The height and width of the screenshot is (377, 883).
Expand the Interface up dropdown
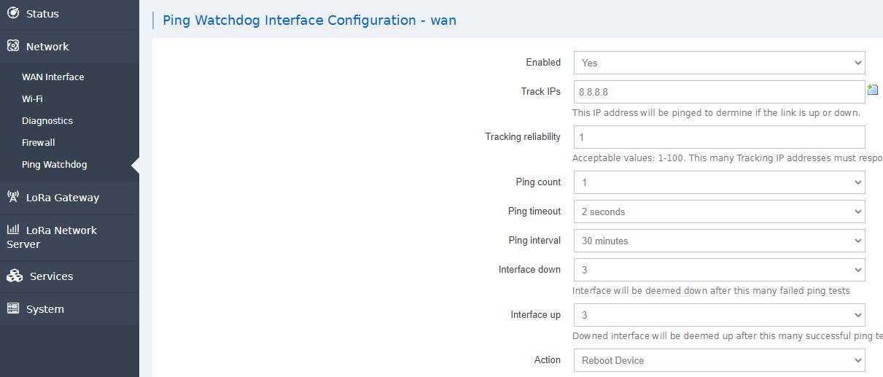pos(719,315)
